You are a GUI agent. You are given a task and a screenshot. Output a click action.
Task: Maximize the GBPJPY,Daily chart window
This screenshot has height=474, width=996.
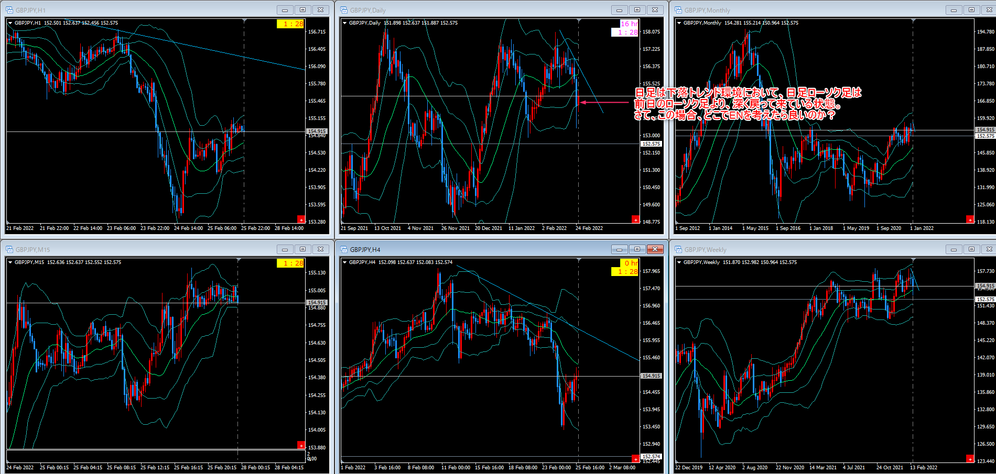637,10
